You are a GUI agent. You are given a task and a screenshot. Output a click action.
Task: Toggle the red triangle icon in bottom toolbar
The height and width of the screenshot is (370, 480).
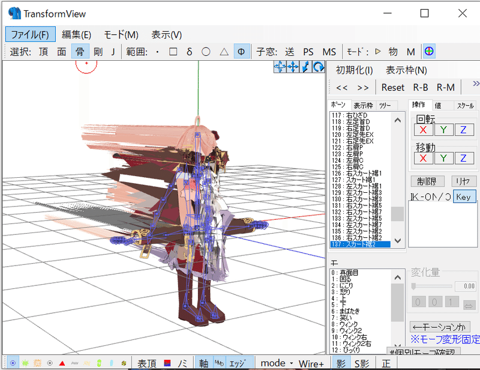point(62,363)
